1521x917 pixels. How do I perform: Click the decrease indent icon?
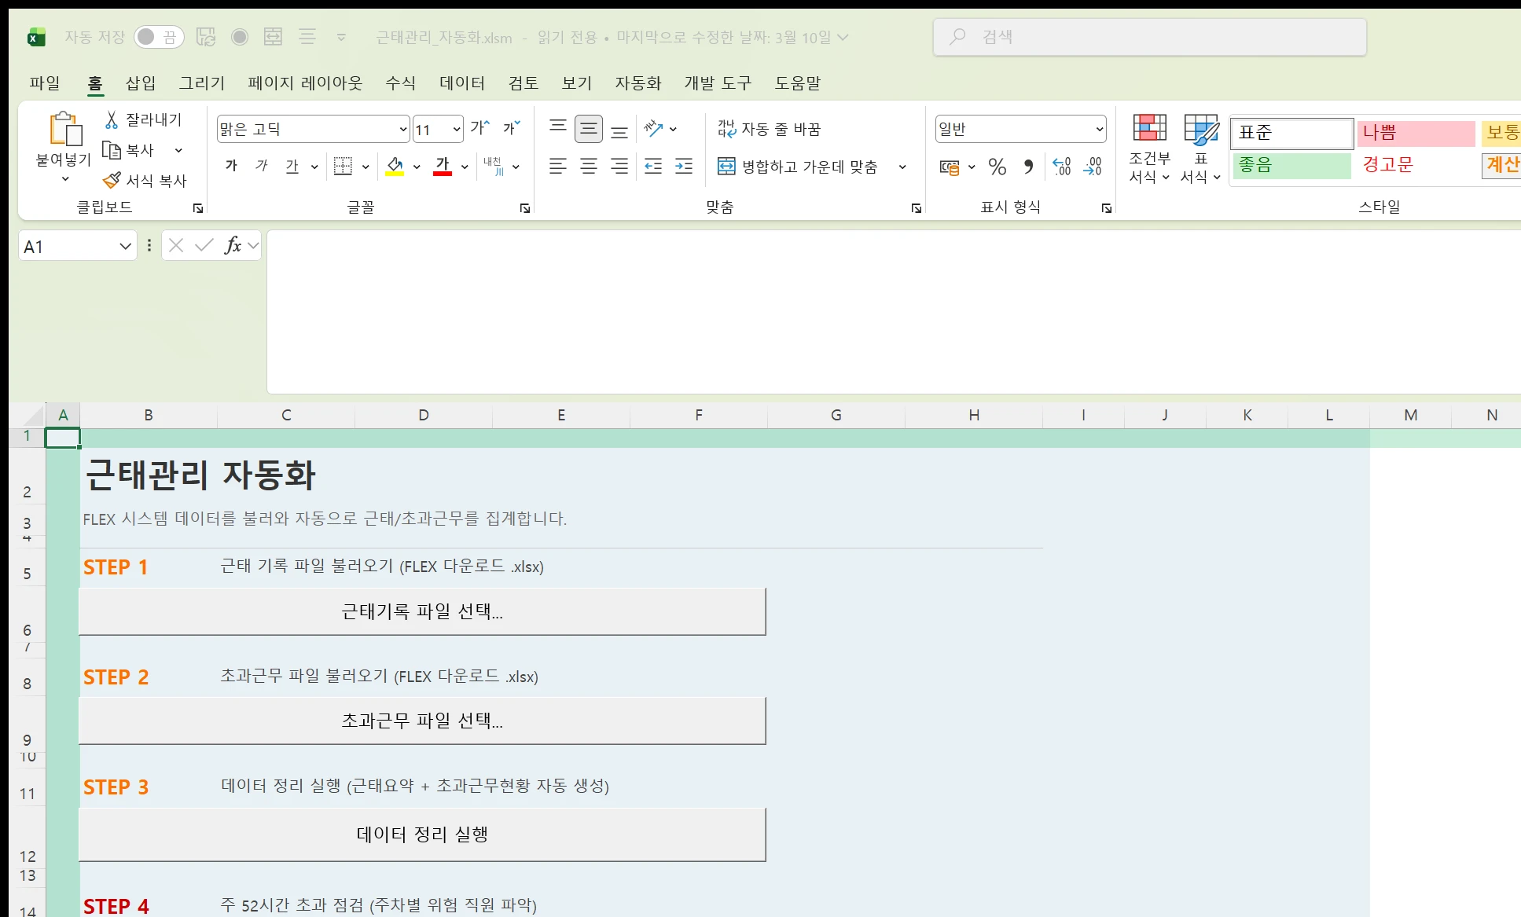(653, 167)
